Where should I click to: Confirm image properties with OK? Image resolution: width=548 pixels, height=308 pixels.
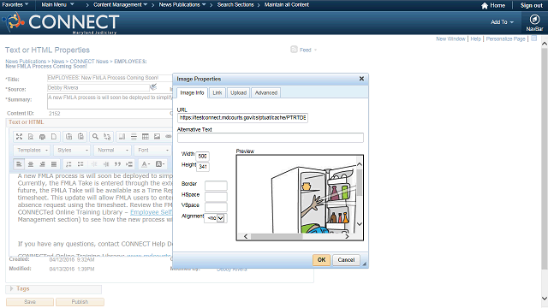[x=322, y=260]
